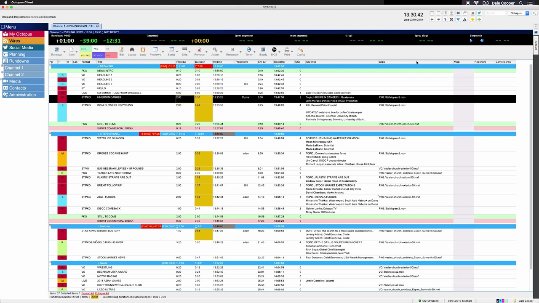Viewport: 539px width, 303px height.
Task: Click the warning triangle icon
Action: [464, 19]
